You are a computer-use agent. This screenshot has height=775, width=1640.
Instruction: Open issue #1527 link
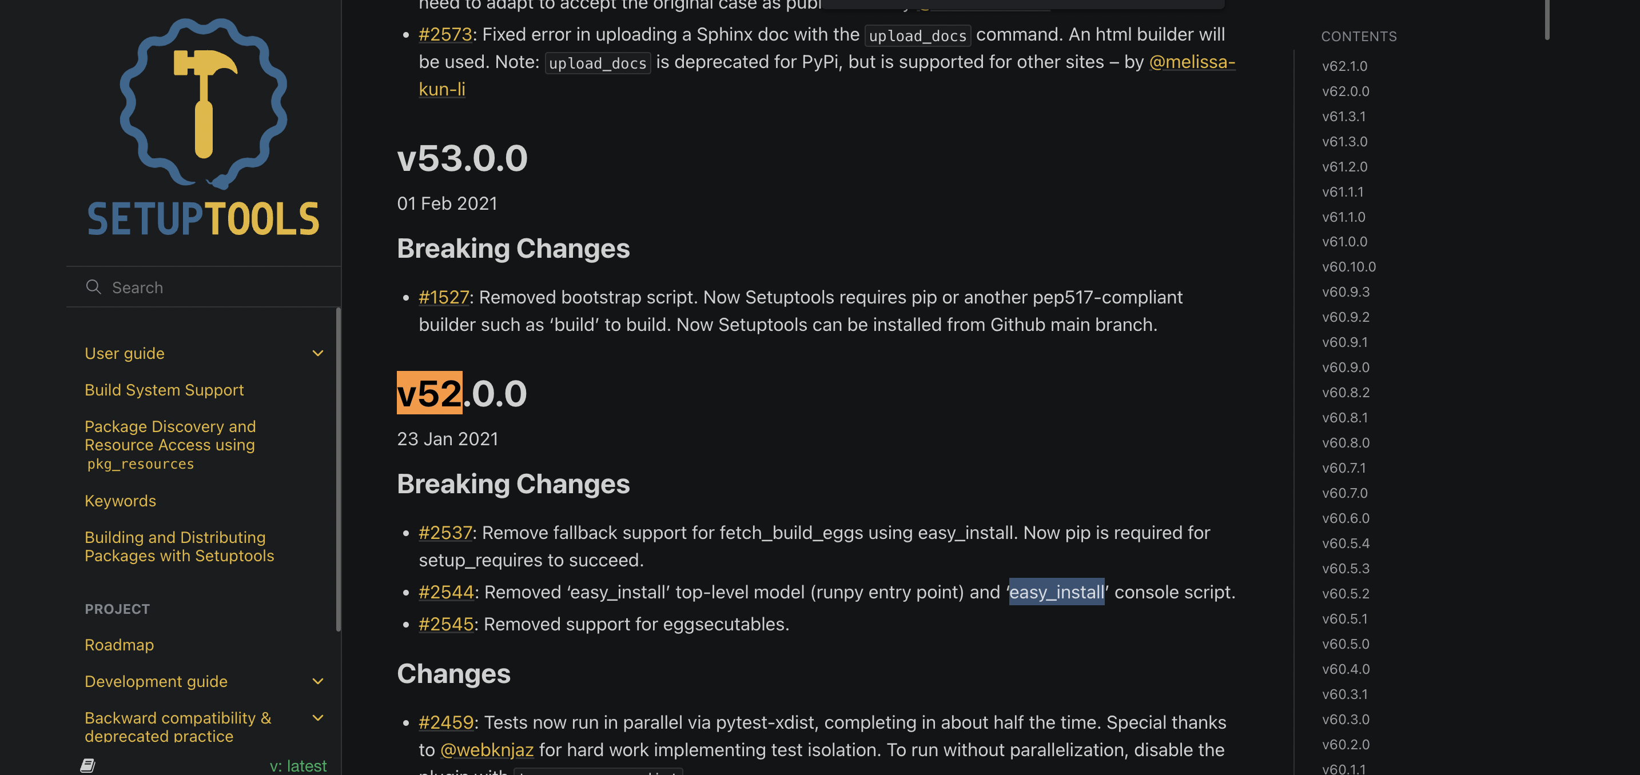tap(444, 297)
